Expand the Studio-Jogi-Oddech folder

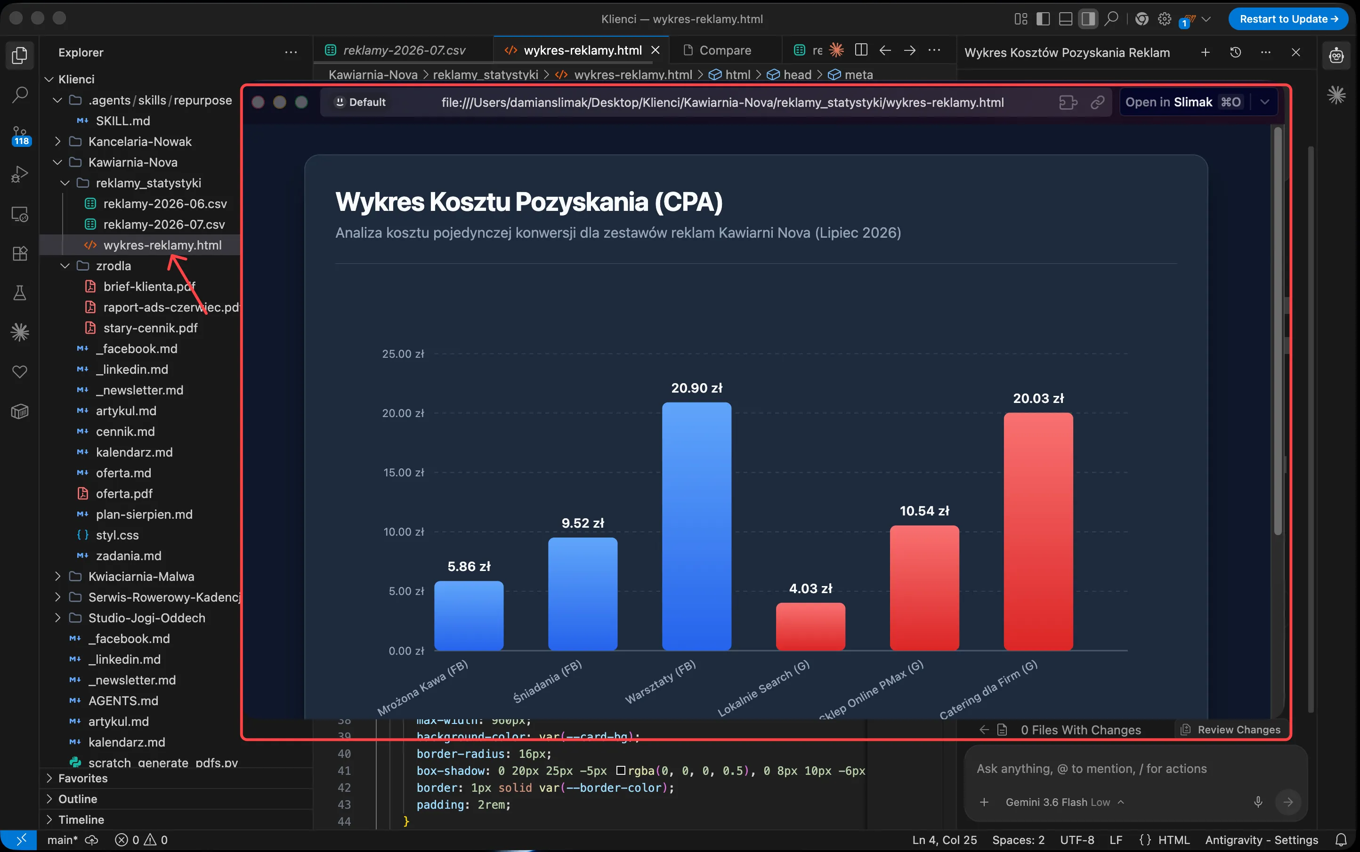57,618
